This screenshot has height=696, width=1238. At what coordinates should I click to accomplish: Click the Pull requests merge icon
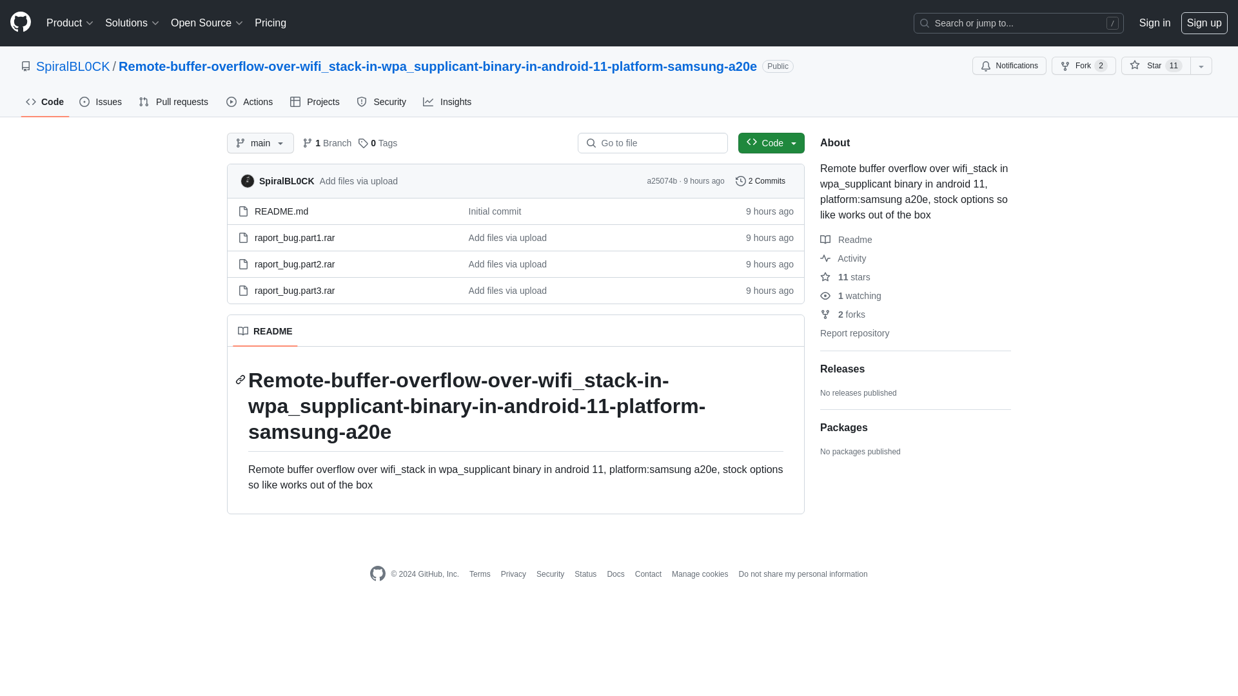click(x=144, y=102)
